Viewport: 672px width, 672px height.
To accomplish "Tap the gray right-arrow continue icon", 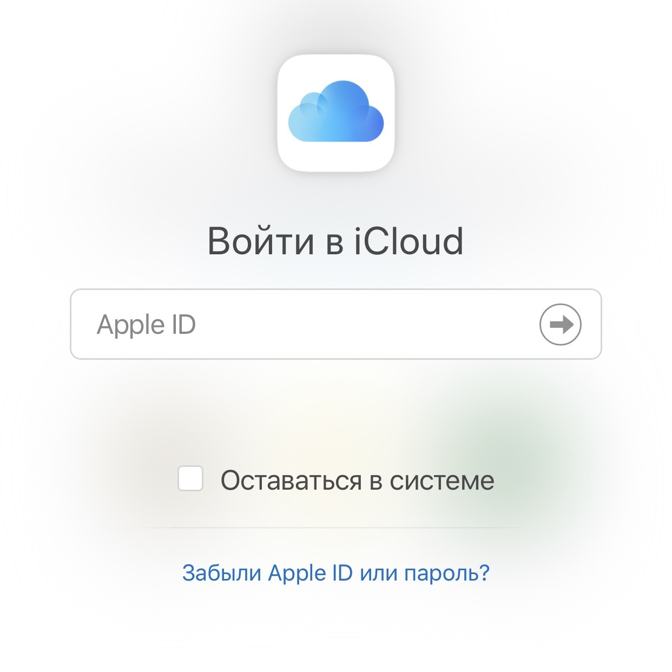I will (x=561, y=324).
